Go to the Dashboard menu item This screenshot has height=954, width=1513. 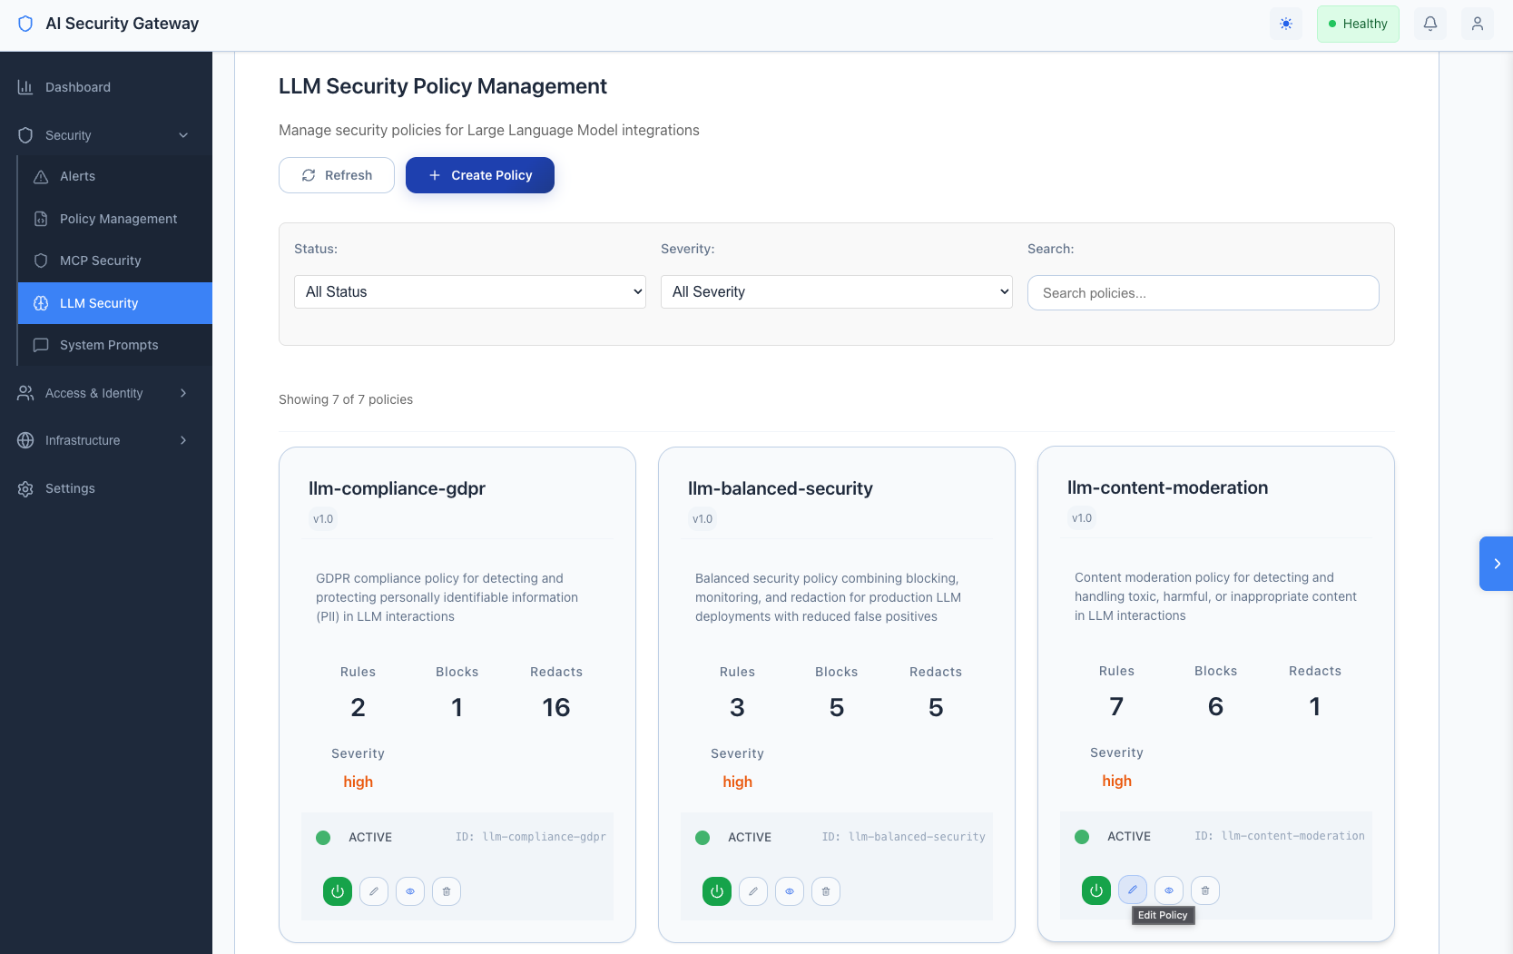point(77,87)
